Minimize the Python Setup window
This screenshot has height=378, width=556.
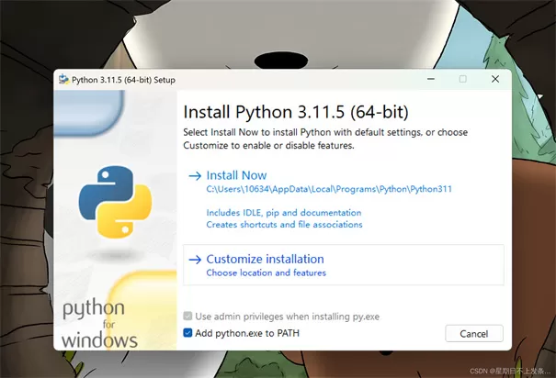pos(431,79)
